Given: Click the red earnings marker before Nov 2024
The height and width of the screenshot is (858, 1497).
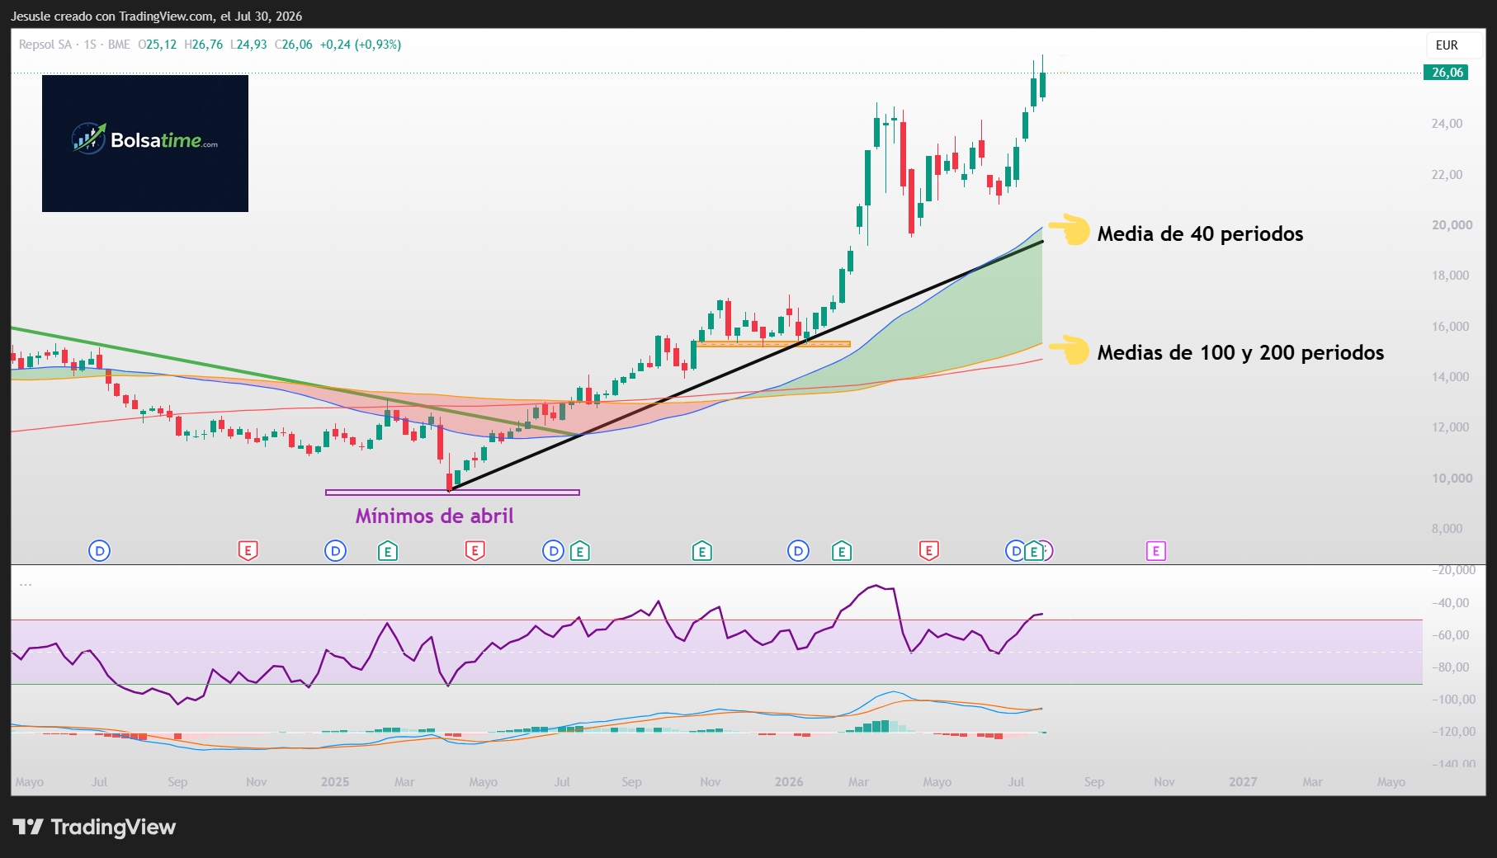Looking at the screenshot, I should click(248, 551).
